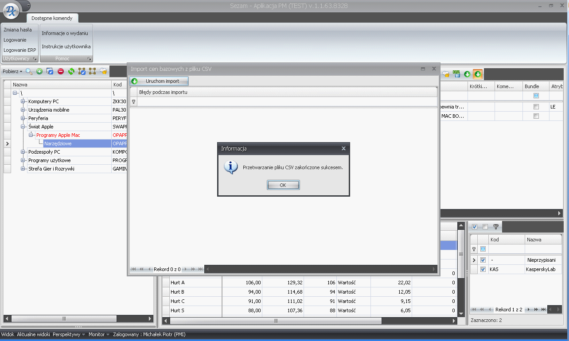Click Błędy podczas importu column header
This screenshot has height=341, width=569.
click(x=287, y=92)
